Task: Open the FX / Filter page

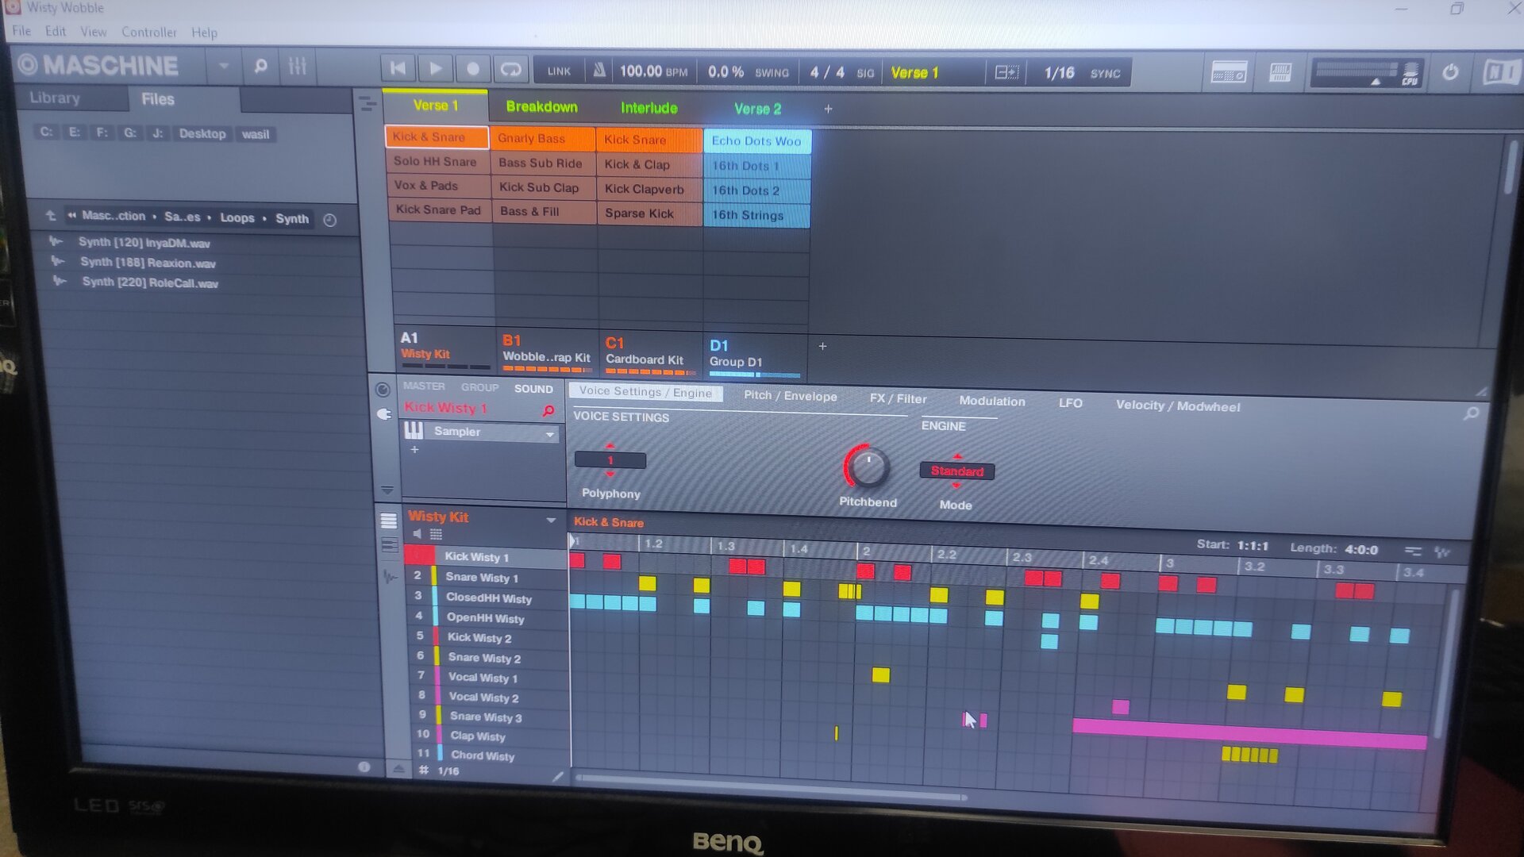Action: pos(898,398)
